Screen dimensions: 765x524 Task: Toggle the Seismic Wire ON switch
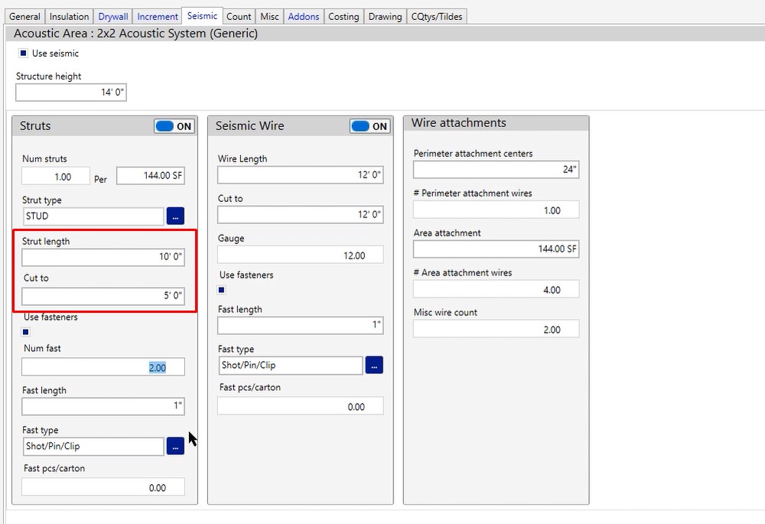pos(370,126)
